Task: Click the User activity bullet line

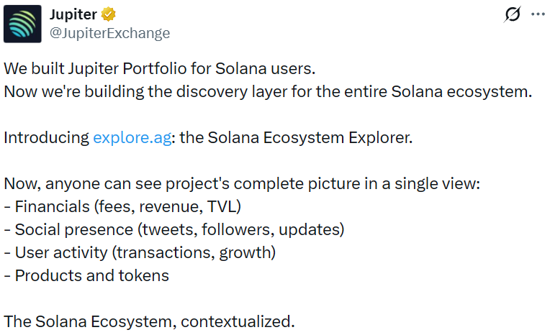Action: pos(140,252)
